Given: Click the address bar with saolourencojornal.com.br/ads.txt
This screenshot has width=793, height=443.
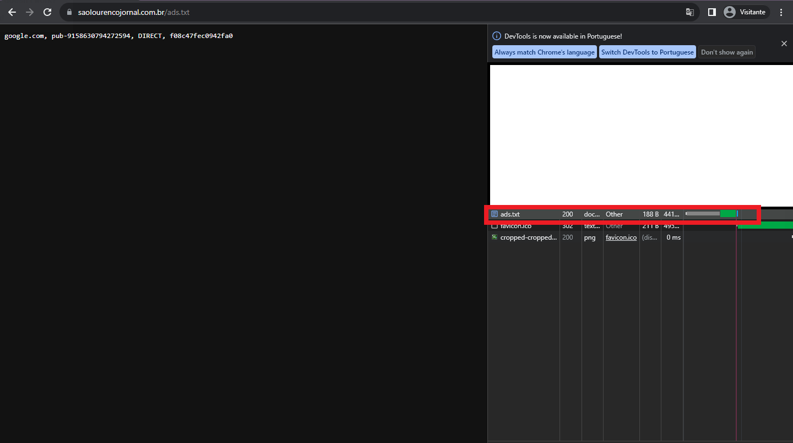Looking at the screenshot, I should tap(380, 12).
